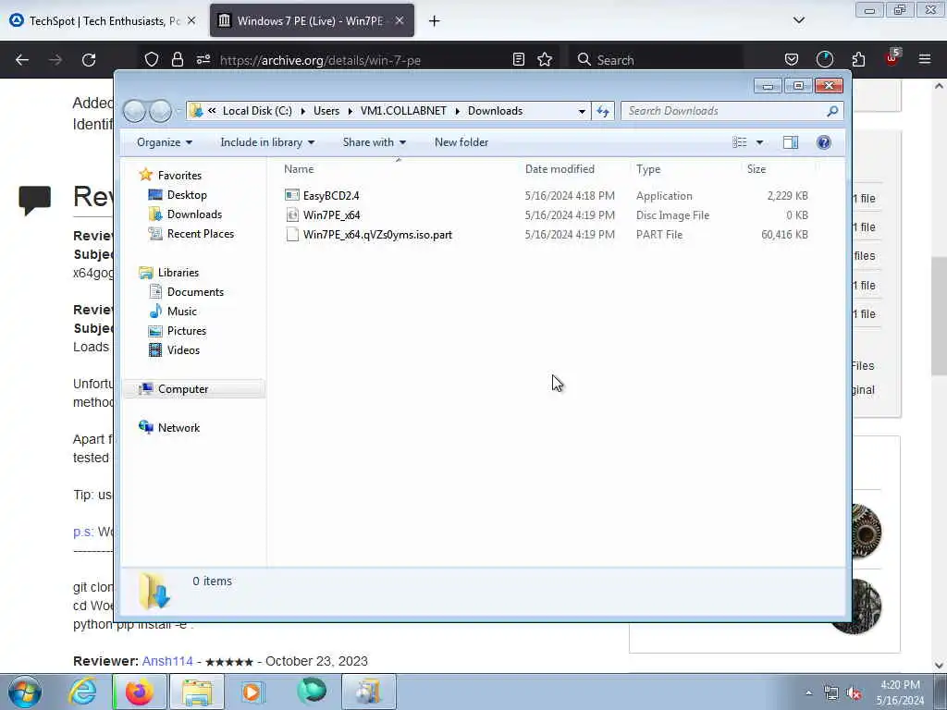Select Computer in the navigation pane
The height and width of the screenshot is (710, 947).
tap(182, 389)
